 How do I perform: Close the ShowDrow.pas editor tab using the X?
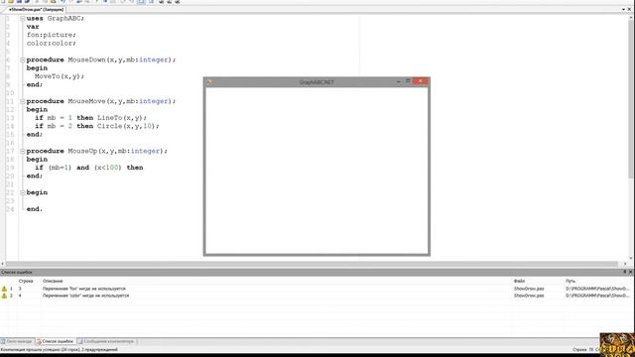click(x=629, y=9)
